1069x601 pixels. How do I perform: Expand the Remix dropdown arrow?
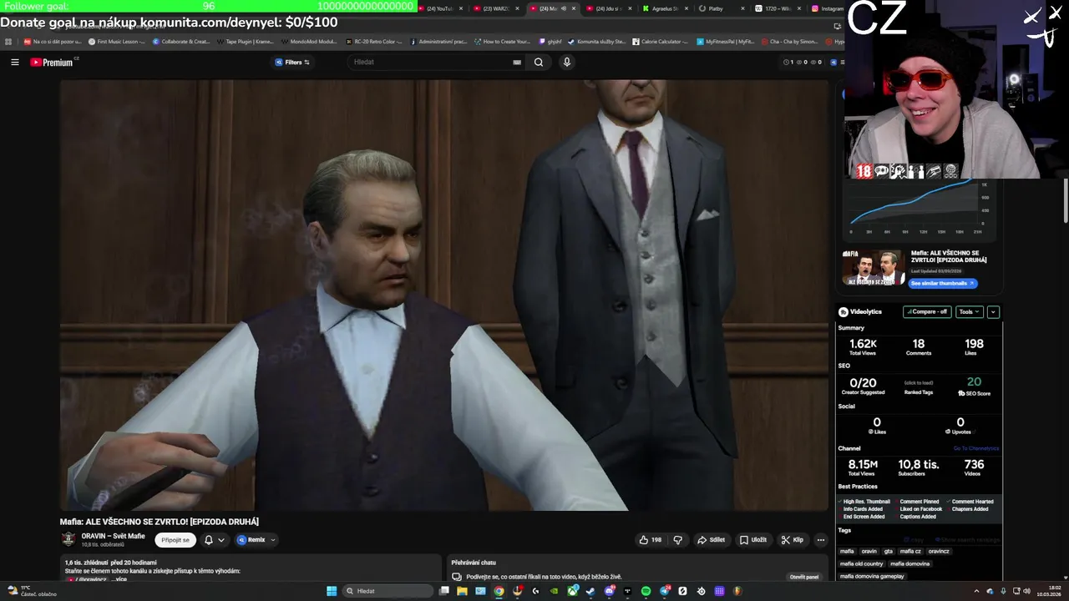click(x=272, y=540)
